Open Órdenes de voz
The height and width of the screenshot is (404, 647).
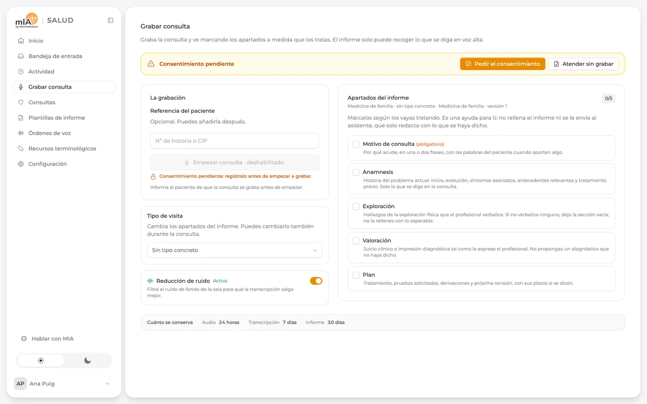tap(64, 133)
